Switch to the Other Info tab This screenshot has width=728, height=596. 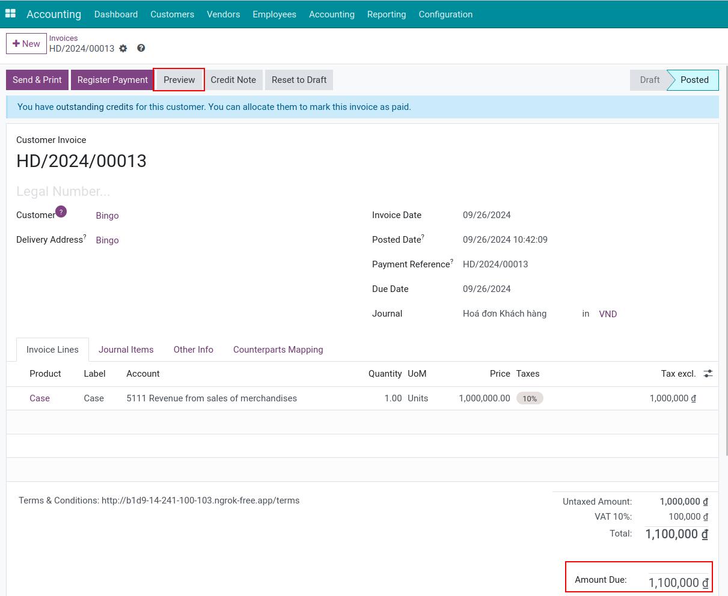tap(194, 350)
